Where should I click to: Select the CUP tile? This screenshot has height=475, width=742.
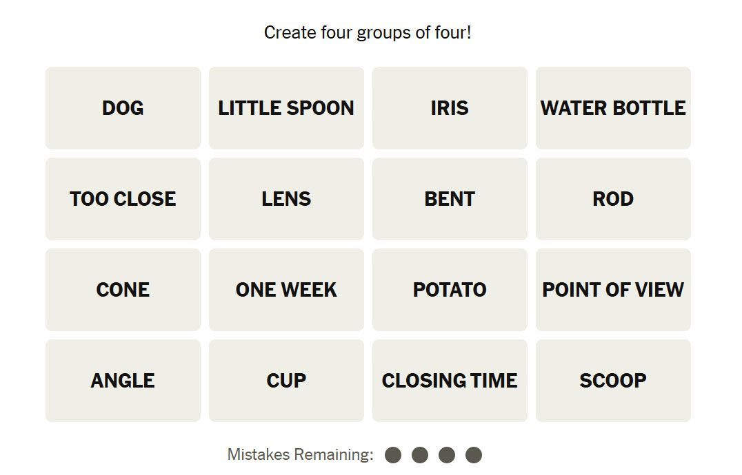[286, 381]
